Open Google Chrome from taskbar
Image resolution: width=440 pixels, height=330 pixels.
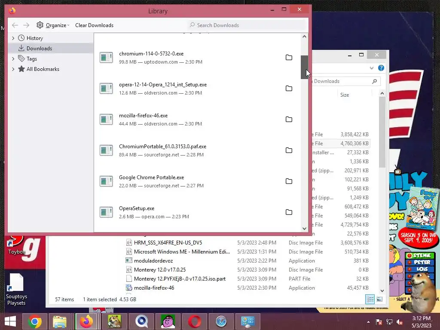tap(34, 321)
